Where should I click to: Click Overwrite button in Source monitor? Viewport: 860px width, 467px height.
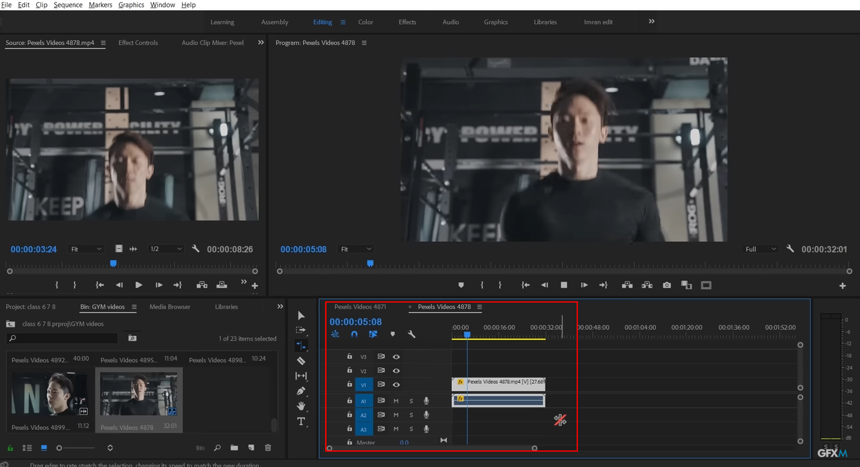point(222,285)
